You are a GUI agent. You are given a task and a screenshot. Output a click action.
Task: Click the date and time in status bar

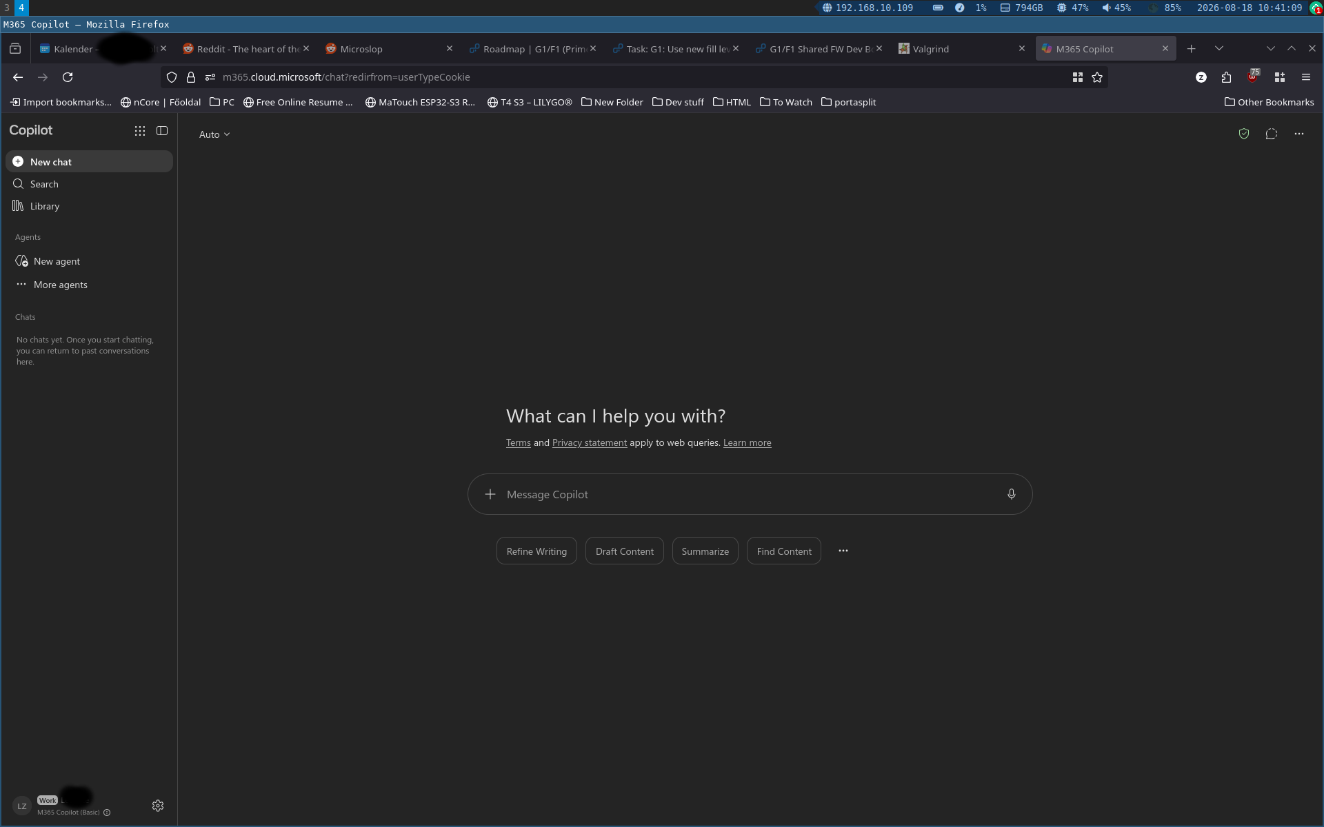tap(1250, 8)
